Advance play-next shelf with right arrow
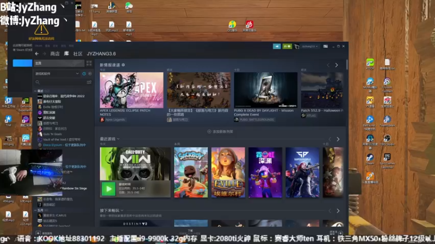Screen dimensions: 435x244 tap(338, 211)
